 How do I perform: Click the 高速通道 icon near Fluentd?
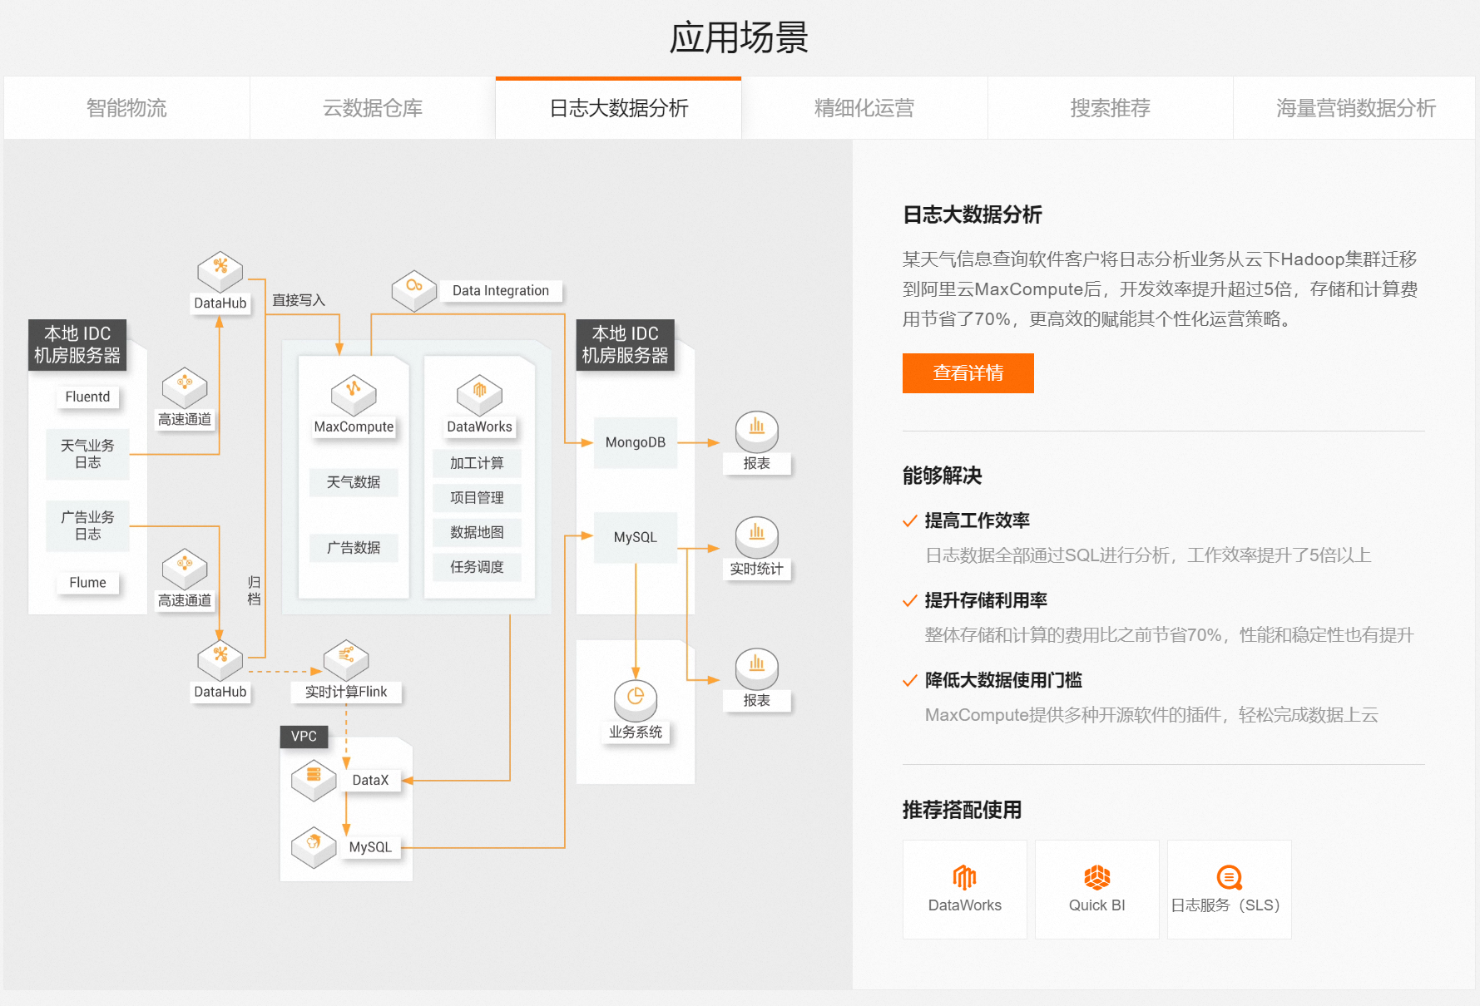[x=185, y=387]
